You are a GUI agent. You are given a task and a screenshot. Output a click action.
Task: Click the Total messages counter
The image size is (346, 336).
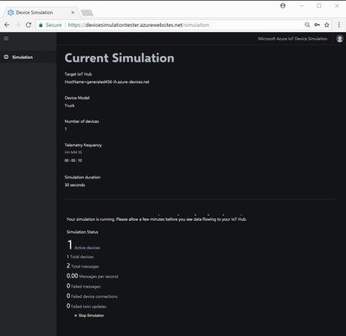click(x=83, y=266)
